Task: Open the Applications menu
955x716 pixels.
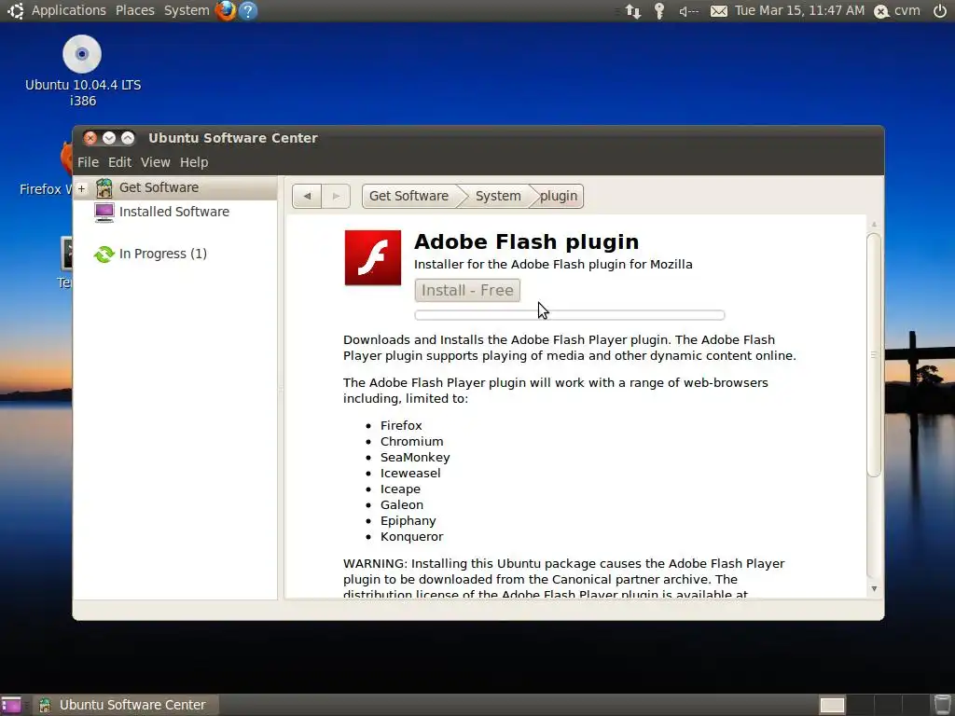Action: click(69, 10)
